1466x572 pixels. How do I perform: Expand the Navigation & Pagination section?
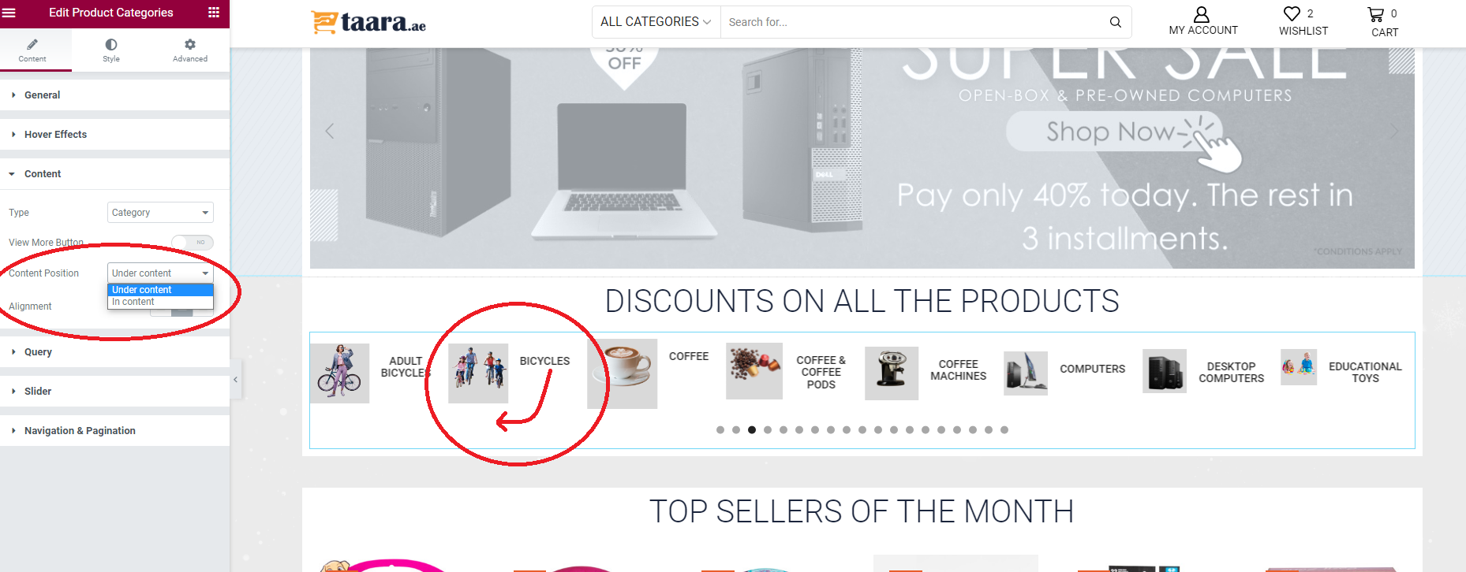pos(115,431)
